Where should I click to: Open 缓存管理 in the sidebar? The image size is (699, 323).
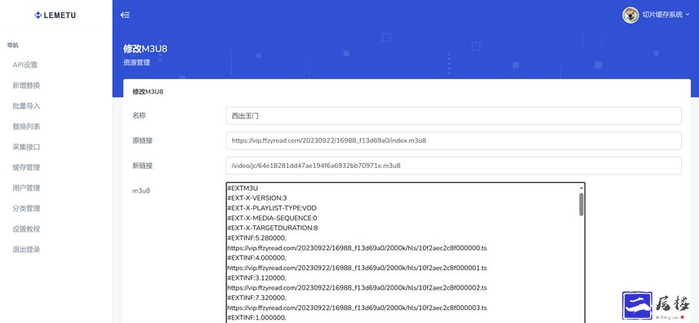tap(26, 167)
